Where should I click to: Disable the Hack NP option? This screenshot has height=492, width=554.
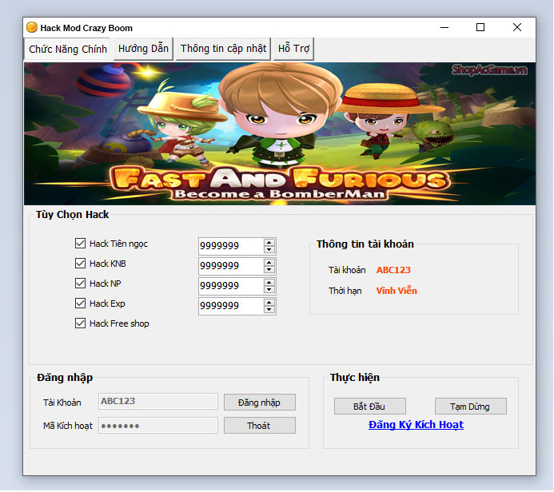[80, 284]
